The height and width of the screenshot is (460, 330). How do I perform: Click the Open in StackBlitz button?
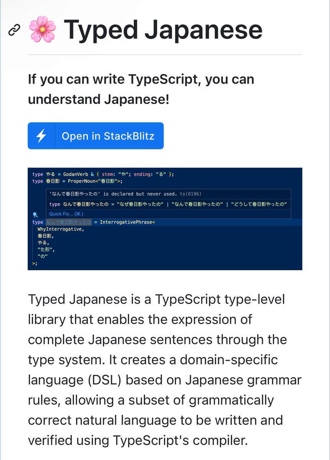[x=95, y=136]
